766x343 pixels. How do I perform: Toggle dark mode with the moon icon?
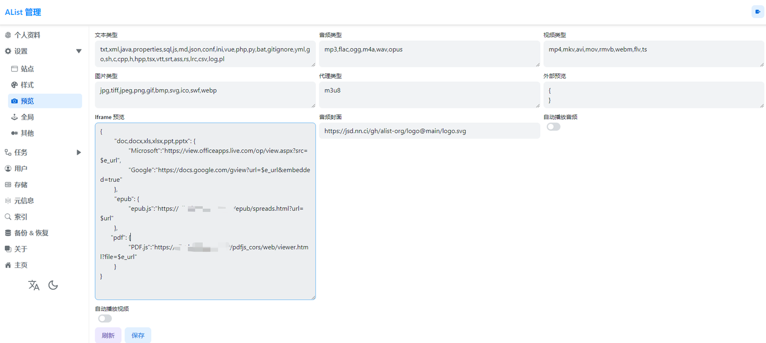pyautogui.click(x=53, y=285)
